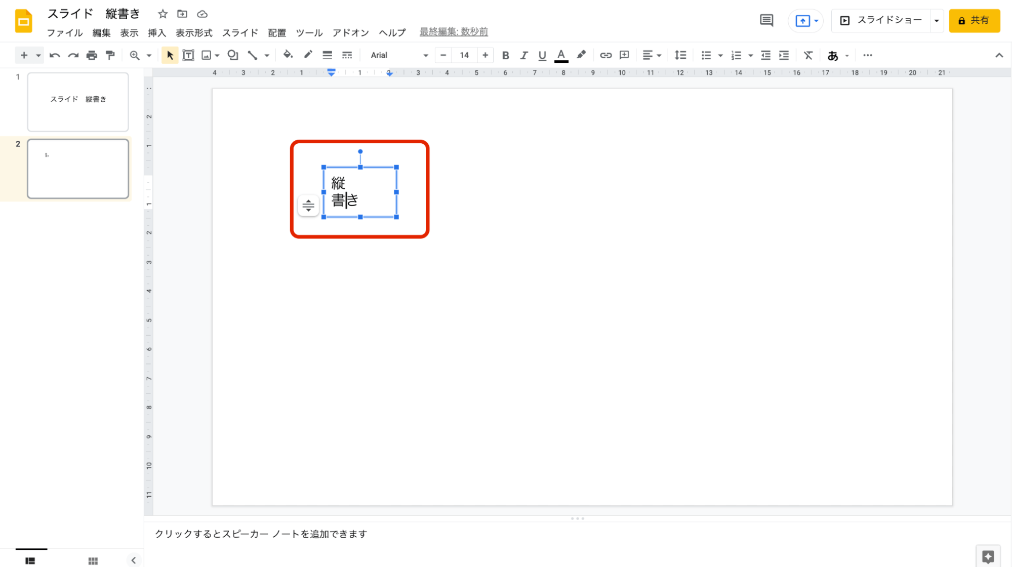
Task: Toggle numbered list
Action: tap(736, 55)
